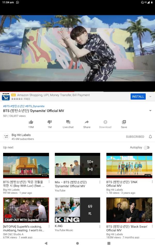This screenshot has width=155, height=248.
Task: Tap the thumbs-up like icon
Action: pyautogui.click(x=31, y=122)
